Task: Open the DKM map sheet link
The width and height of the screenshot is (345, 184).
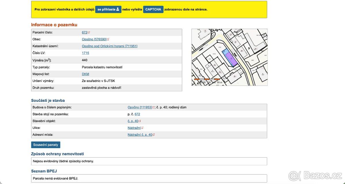Action: 85,74
